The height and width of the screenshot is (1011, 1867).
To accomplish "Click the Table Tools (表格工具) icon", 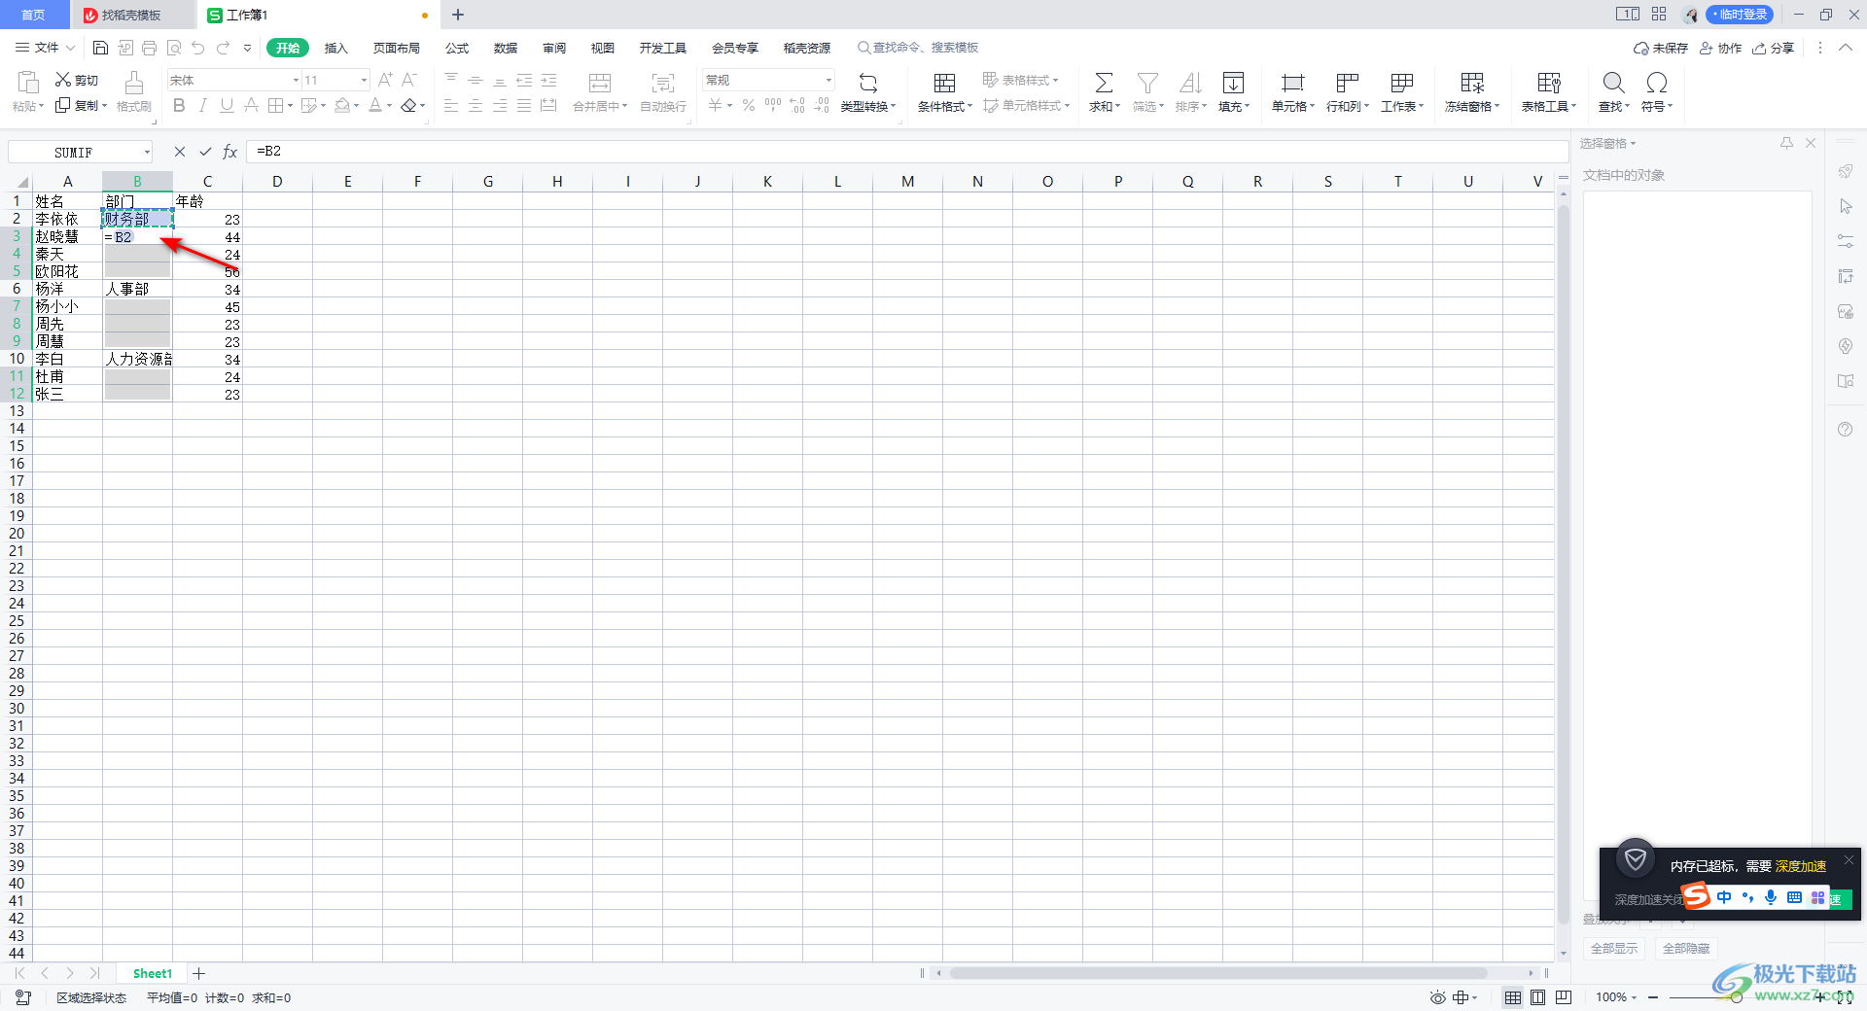I will click(x=1549, y=84).
